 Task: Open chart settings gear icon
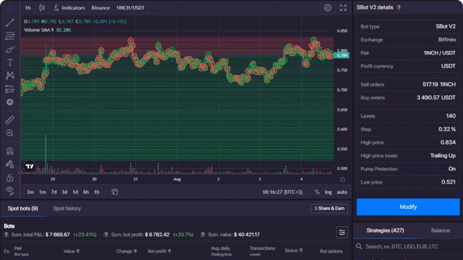pyautogui.click(x=327, y=8)
